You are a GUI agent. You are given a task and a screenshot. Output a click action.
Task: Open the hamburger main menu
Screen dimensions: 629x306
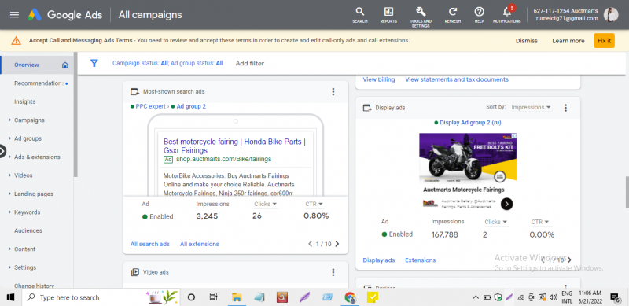point(14,15)
